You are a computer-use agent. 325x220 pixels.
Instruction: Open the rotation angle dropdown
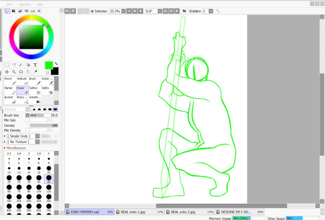[x=160, y=11]
